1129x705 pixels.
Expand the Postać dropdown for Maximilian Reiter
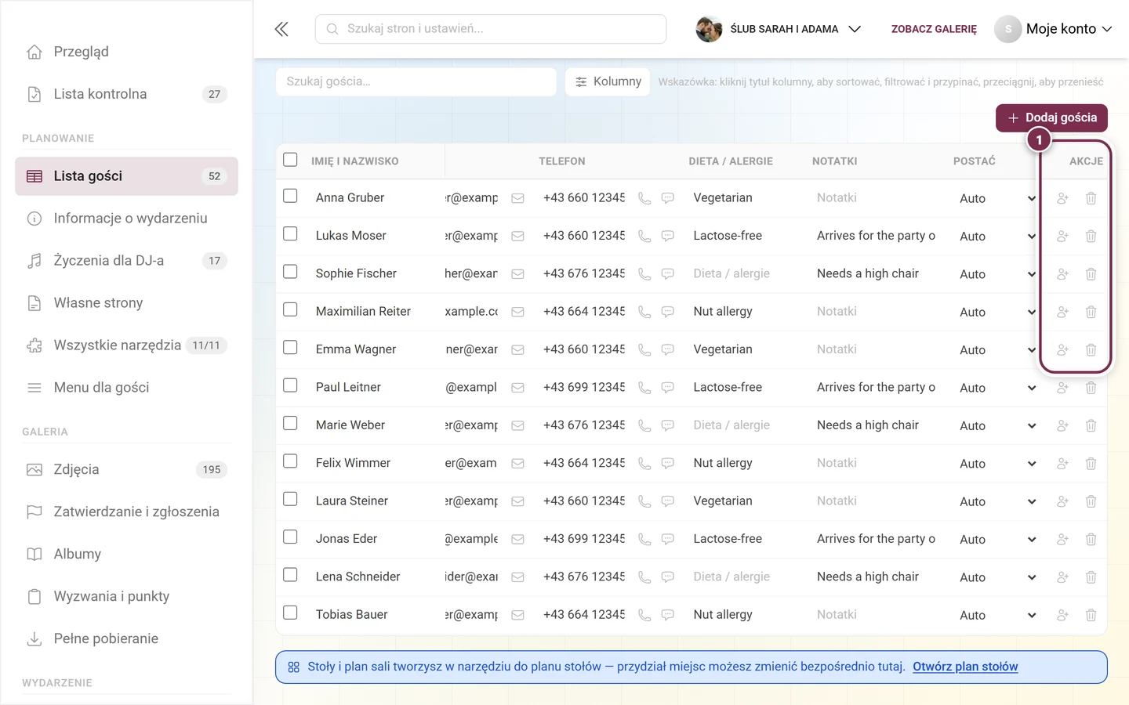pos(997,313)
